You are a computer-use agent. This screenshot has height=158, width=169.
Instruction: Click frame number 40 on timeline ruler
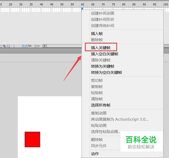pyautogui.click(x=41, y=4)
